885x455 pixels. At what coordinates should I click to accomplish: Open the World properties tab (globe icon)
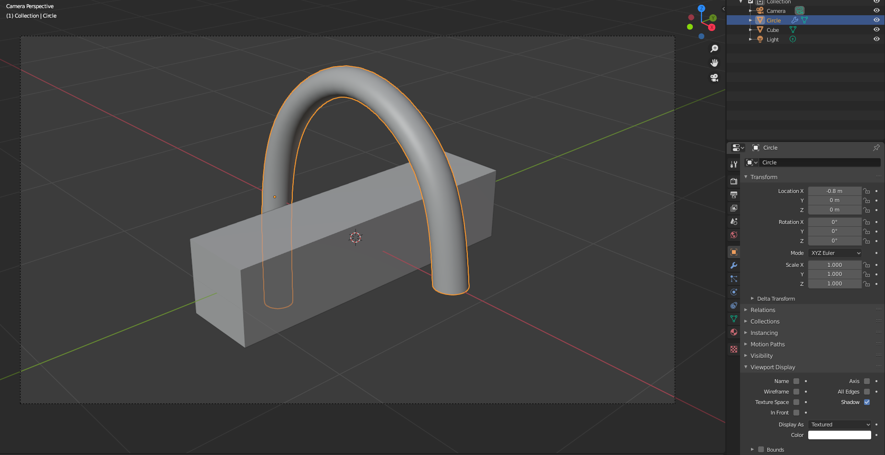(734, 235)
